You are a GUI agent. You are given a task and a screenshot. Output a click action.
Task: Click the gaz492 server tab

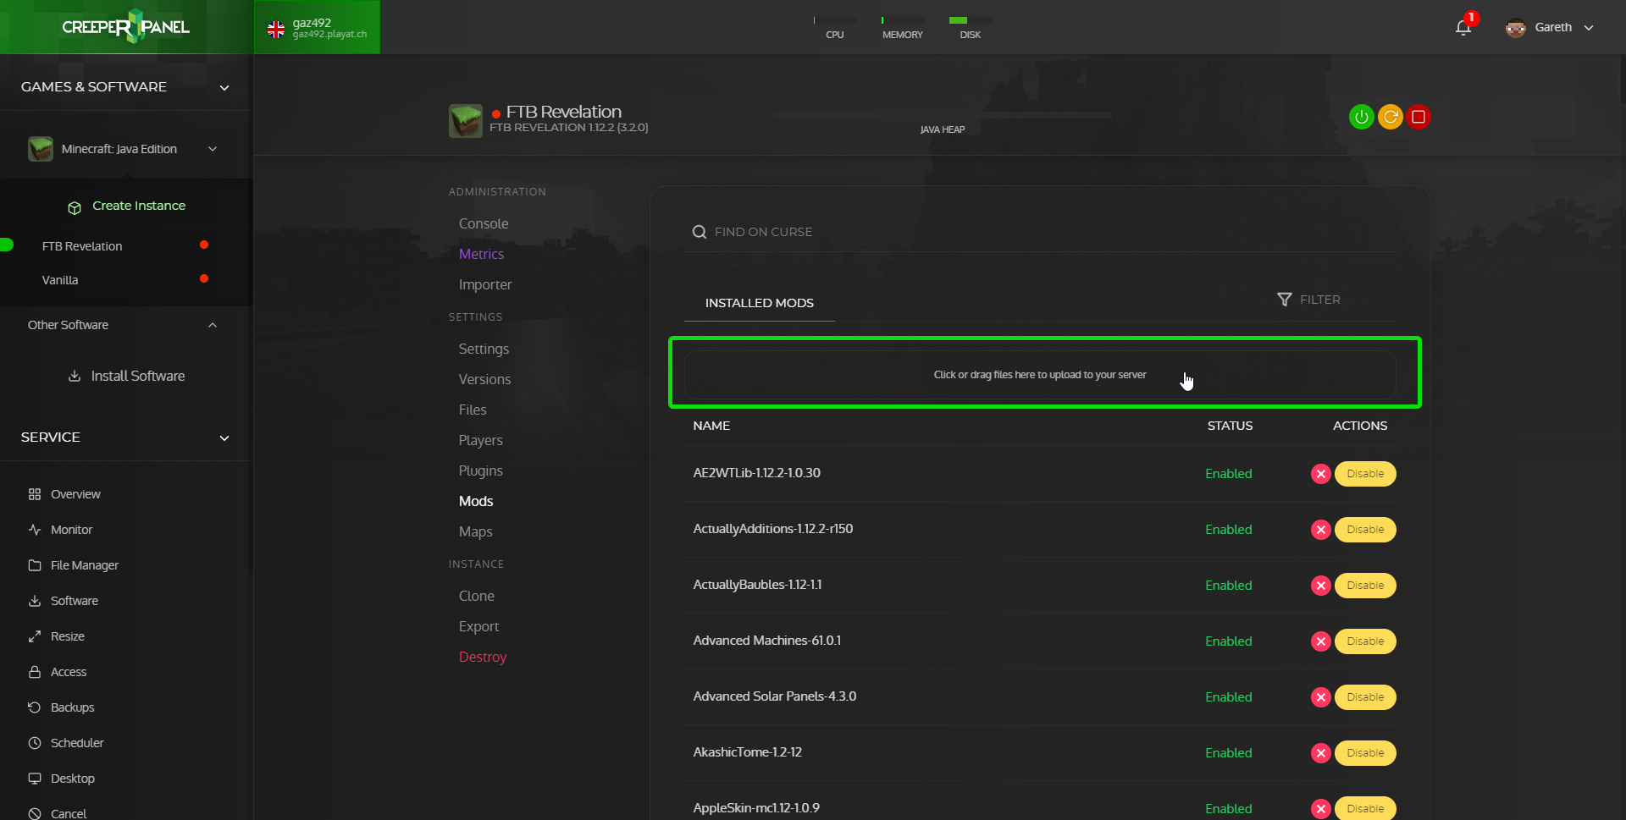tap(318, 27)
